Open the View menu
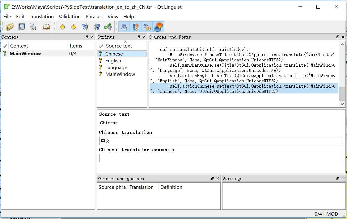 (x=113, y=17)
